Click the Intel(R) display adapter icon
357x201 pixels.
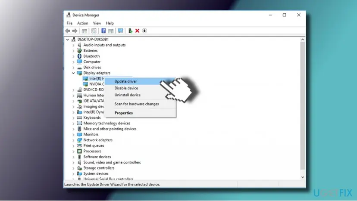point(85,78)
